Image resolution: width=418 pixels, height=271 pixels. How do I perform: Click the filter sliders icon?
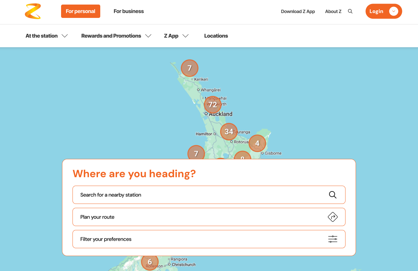tap(333, 239)
